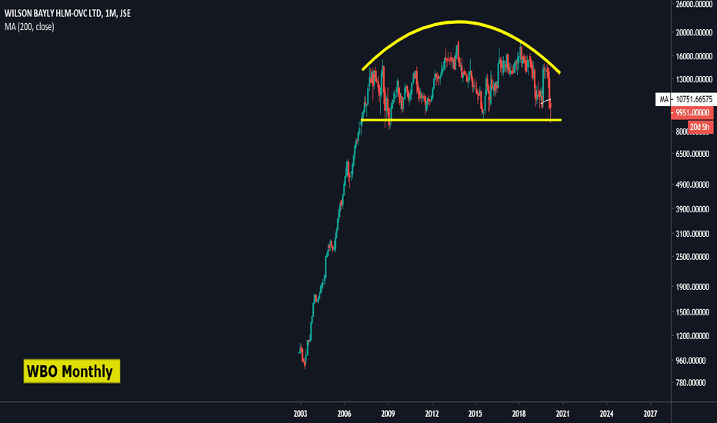Click the 4900.00000 price axis label
This screenshot has width=717, height=423.
click(692, 185)
